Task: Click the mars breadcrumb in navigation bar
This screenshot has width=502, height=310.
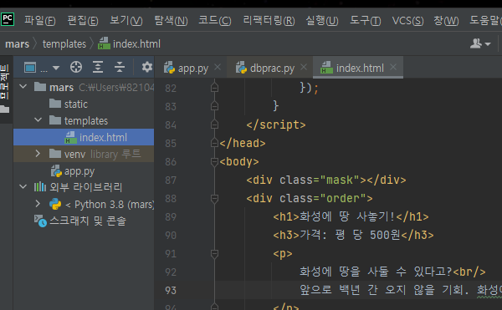Action: coord(18,43)
